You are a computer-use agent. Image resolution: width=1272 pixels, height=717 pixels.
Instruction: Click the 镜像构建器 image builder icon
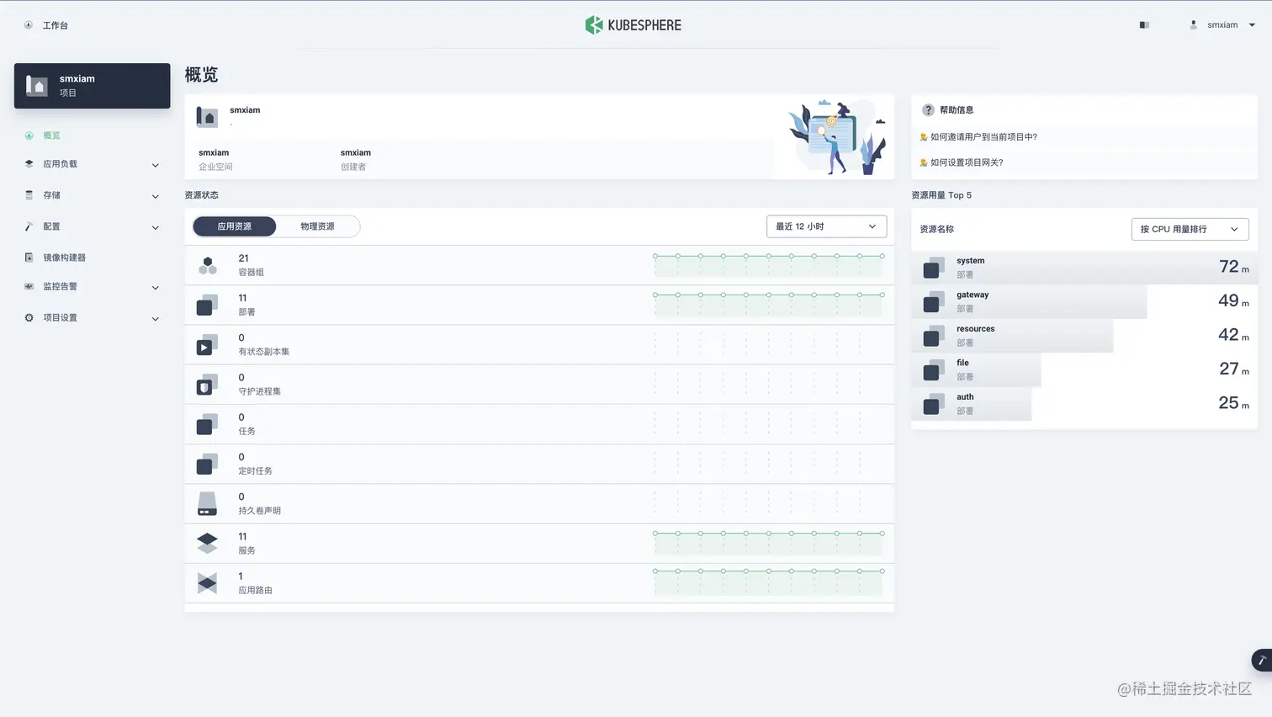click(x=29, y=258)
